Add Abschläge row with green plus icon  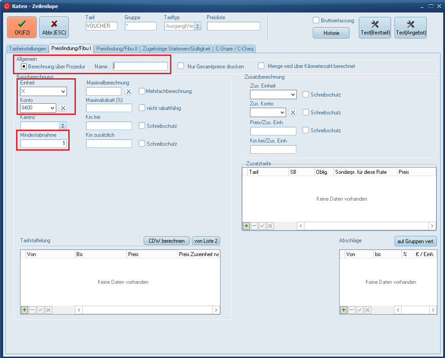coord(344,310)
